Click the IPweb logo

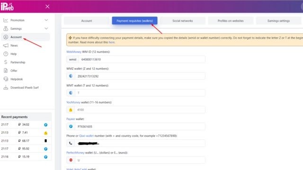(x=7, y=7)
